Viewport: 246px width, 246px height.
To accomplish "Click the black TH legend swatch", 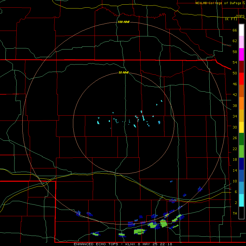I will (241, 213).
